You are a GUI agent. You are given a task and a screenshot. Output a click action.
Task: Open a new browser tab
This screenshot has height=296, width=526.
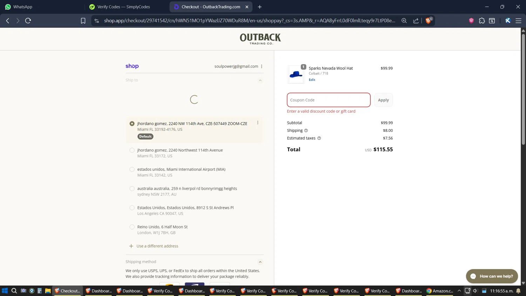[x=259, y=7]
